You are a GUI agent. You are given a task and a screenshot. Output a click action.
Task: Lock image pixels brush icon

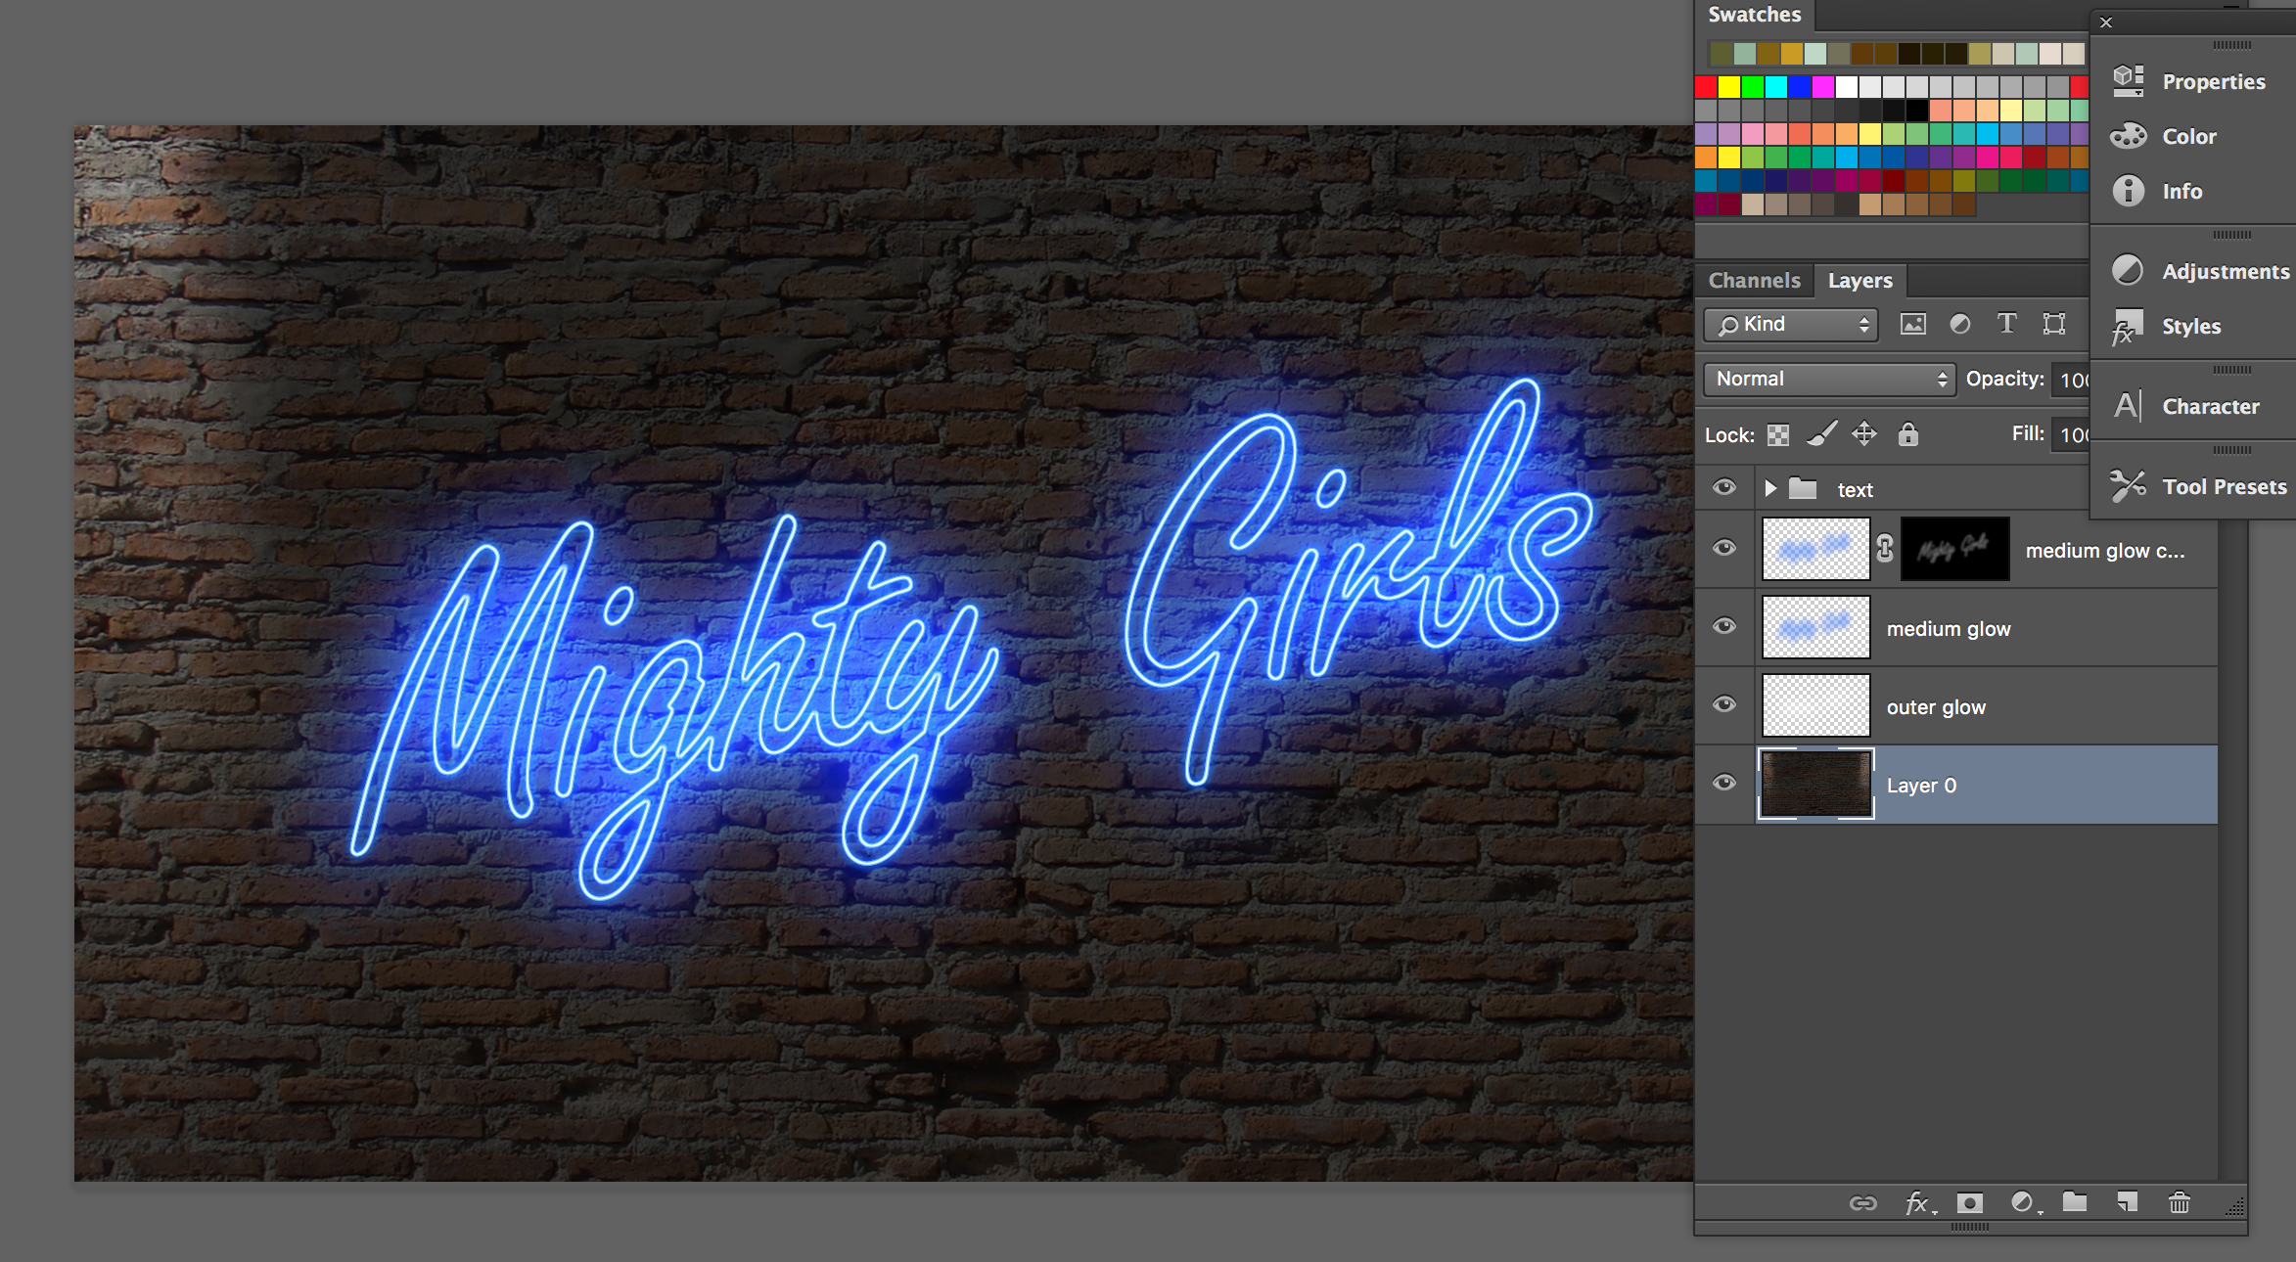pyautogui.click(x=1821, y=433)
